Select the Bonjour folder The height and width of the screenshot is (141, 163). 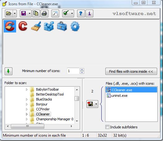(x=42, y=104)
